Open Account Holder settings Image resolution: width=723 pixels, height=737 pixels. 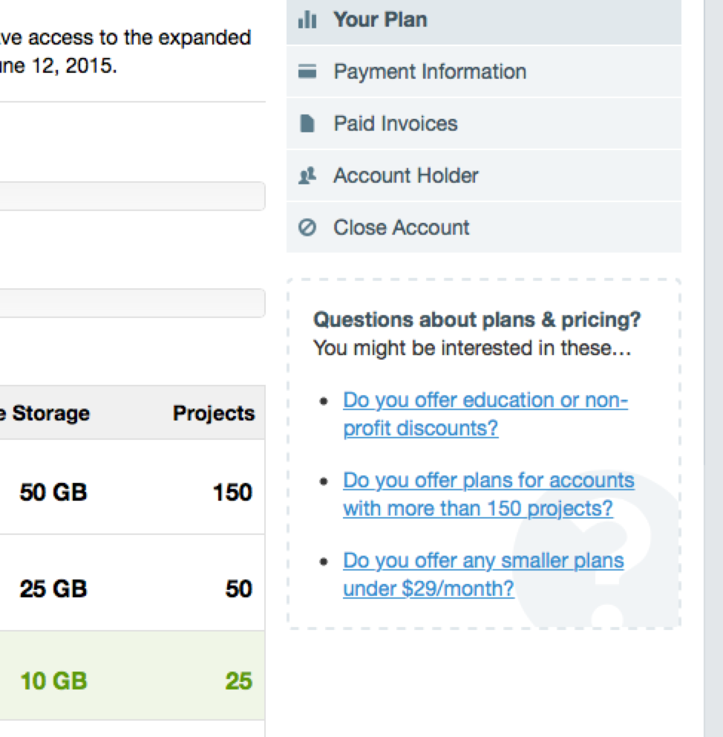484,176
